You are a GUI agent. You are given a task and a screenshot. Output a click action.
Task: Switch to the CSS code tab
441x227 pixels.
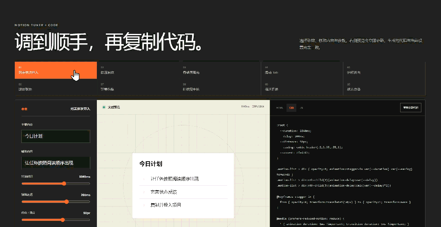[291, 108]
